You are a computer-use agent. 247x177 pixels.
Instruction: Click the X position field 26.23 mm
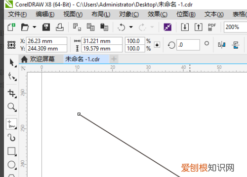tap(46, 41)
